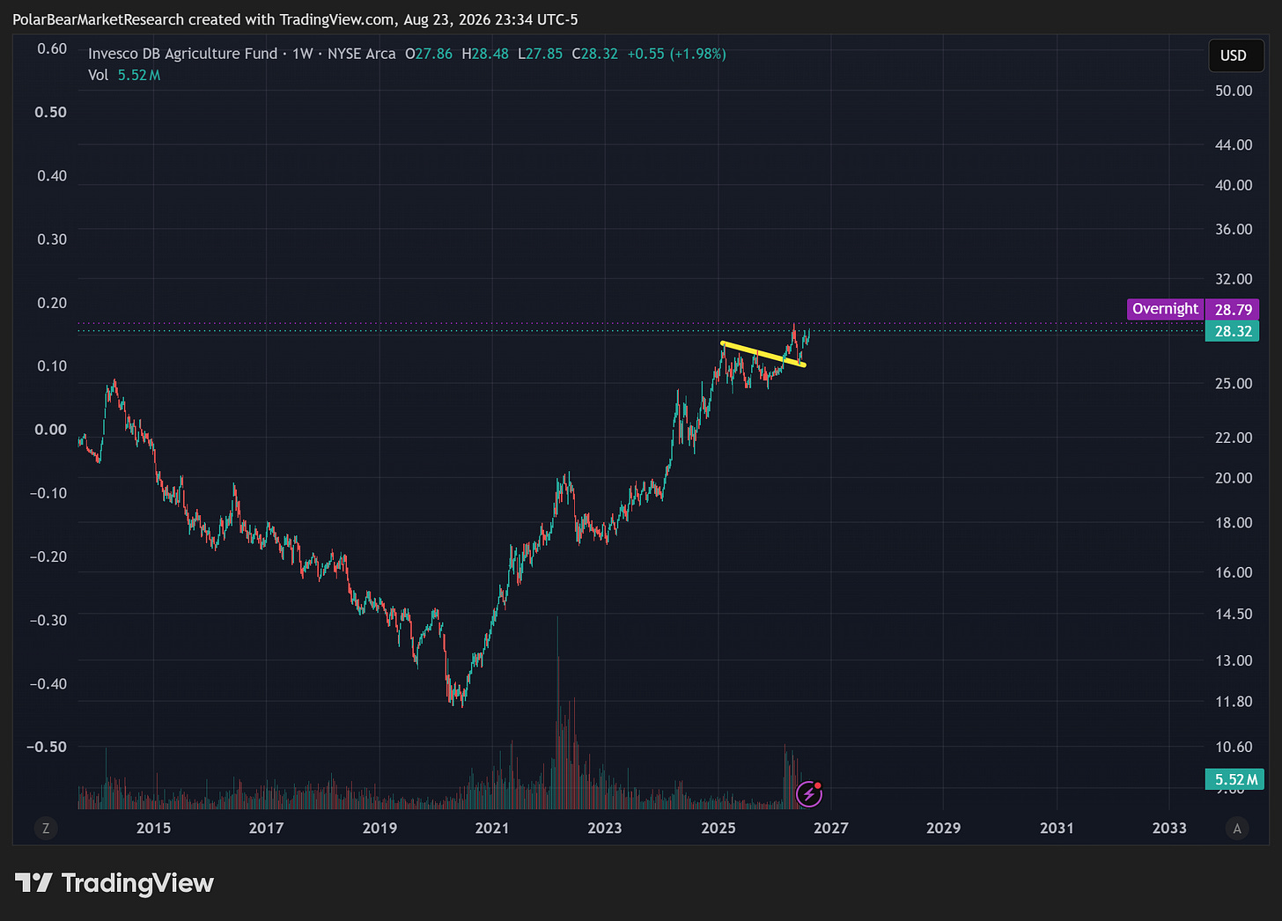Click the 0.60 label on the left scale

(52, 48)
